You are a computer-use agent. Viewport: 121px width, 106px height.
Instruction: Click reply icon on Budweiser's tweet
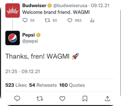(25, 20)
